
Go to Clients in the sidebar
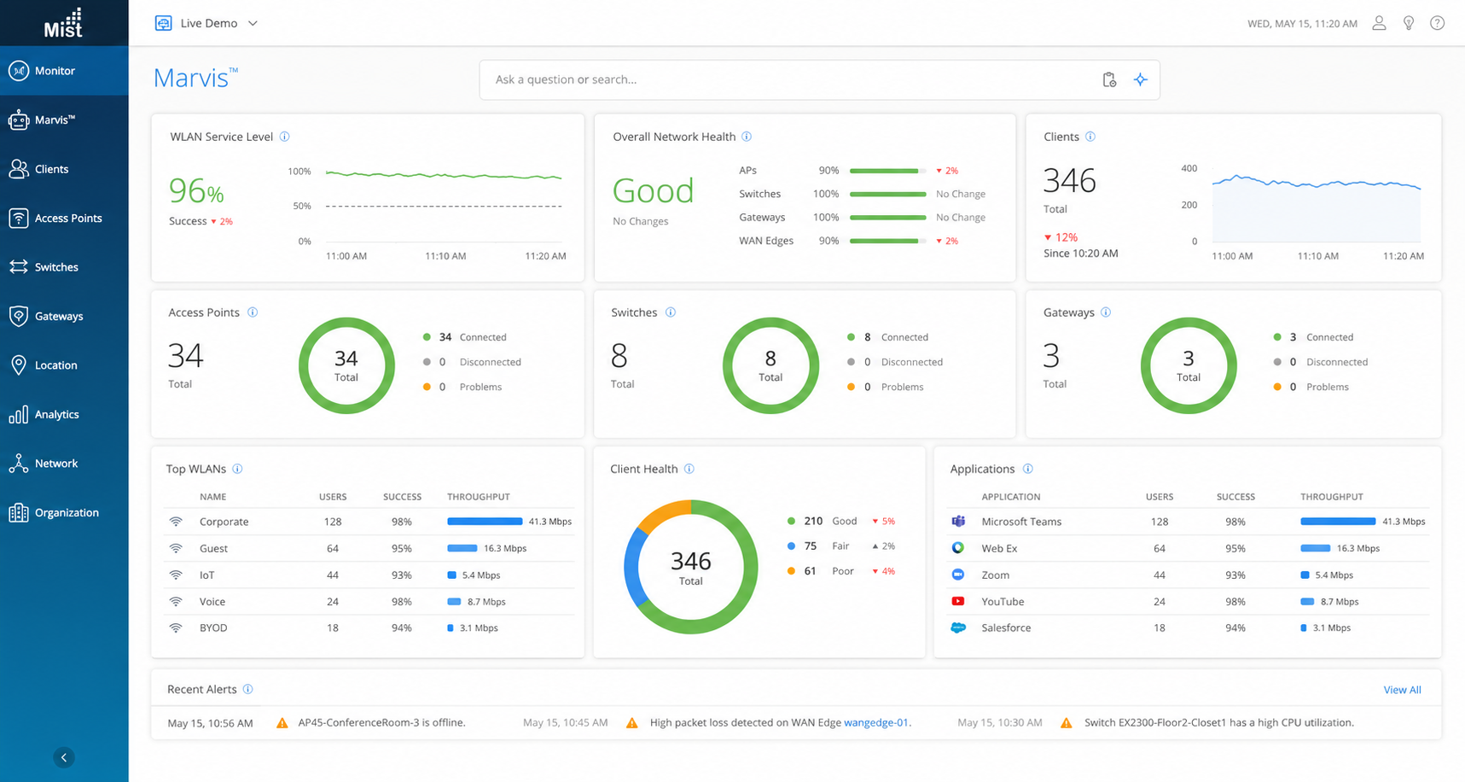[64, 169]
